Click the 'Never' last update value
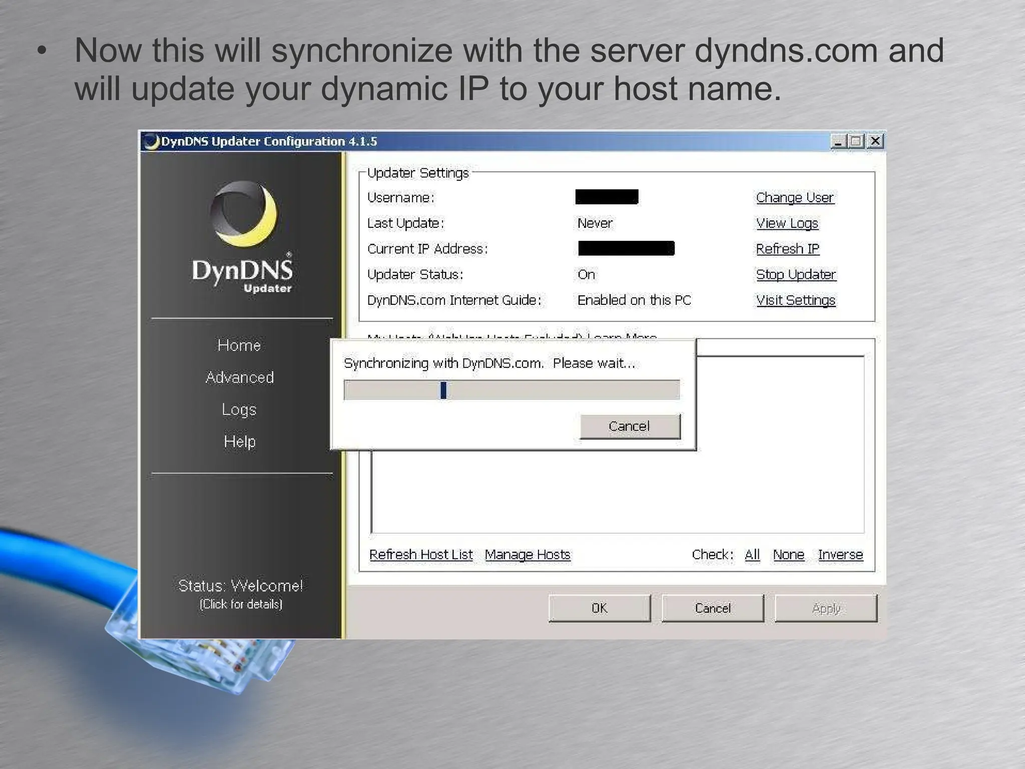The width and height of the screenshot is (1025, 769). point(595,223)
